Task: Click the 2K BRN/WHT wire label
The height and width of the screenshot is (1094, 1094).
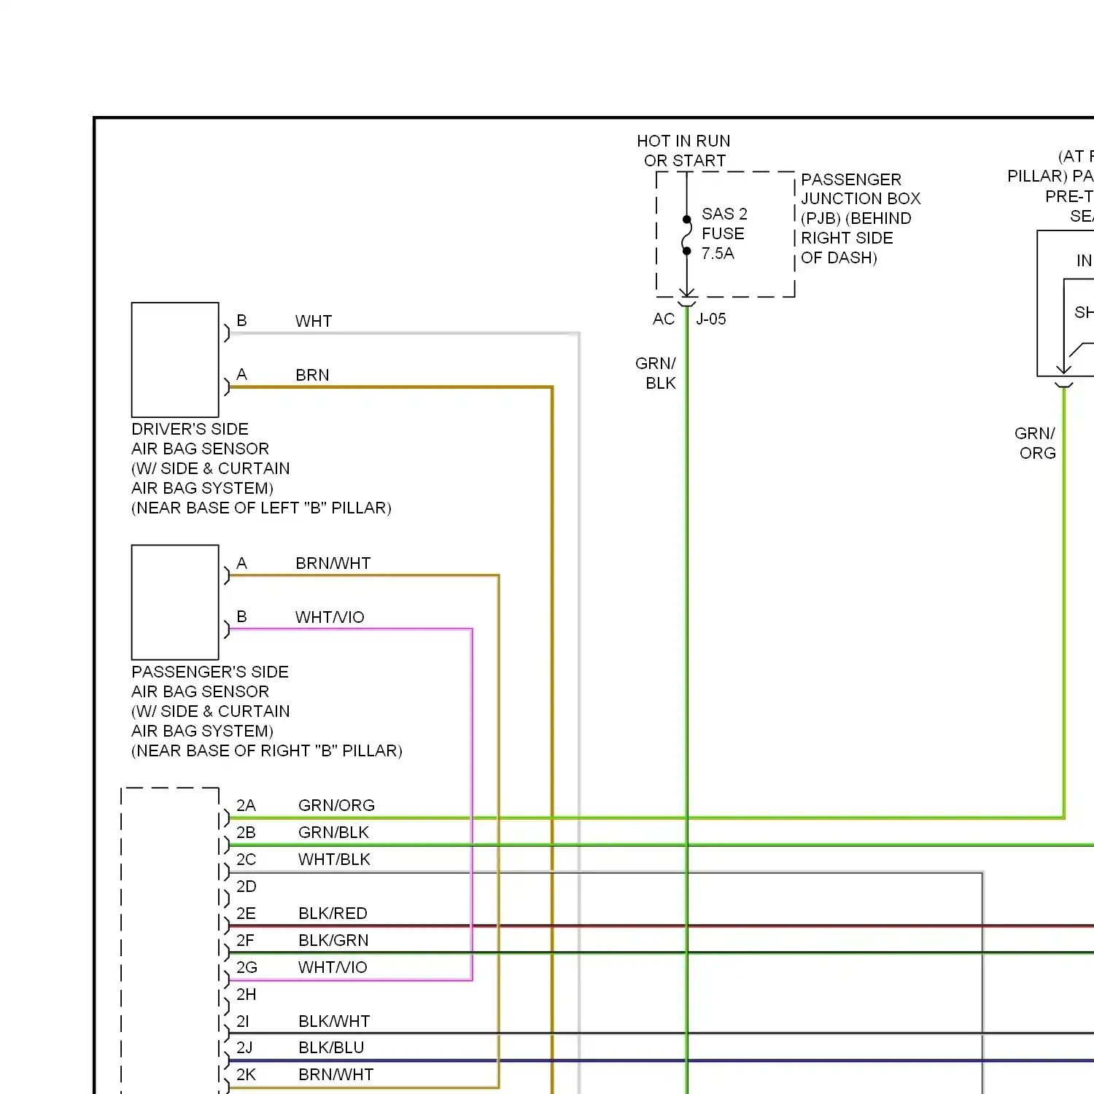Action: (x=335, y=1074)
